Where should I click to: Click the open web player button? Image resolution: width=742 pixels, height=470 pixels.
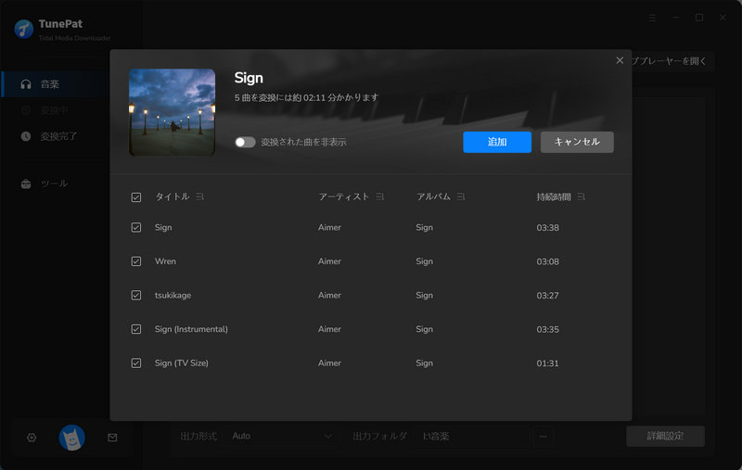pyautogui.click(x=672, y=61)
